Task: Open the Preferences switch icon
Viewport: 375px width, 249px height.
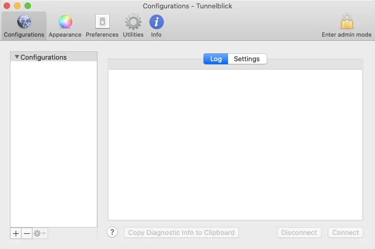Action: (103, 21)
